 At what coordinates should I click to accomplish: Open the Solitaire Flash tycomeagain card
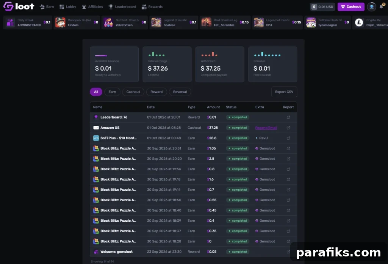[327, 22]
